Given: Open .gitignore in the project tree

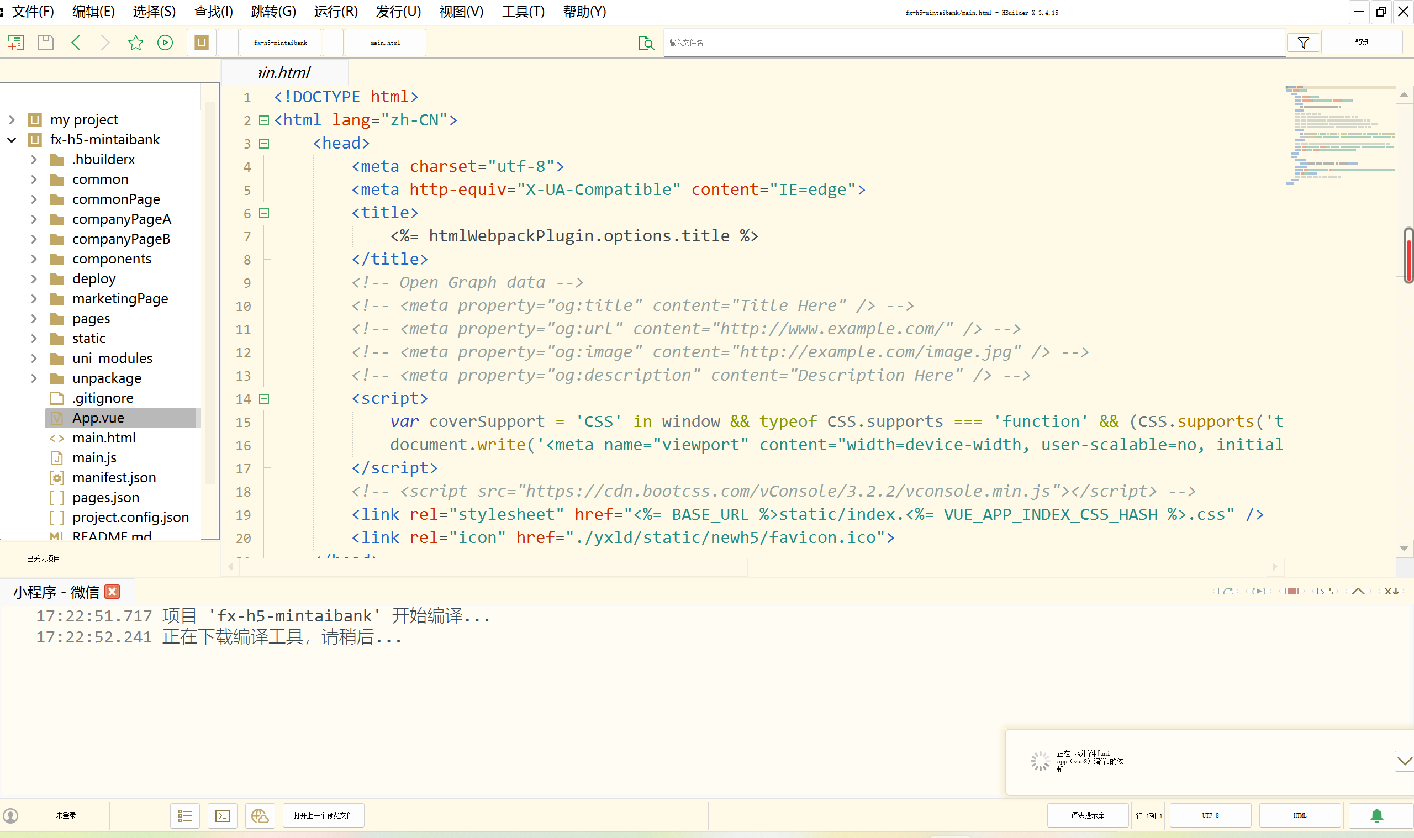Looking at the screenshot, I should (x=103, y=398).
